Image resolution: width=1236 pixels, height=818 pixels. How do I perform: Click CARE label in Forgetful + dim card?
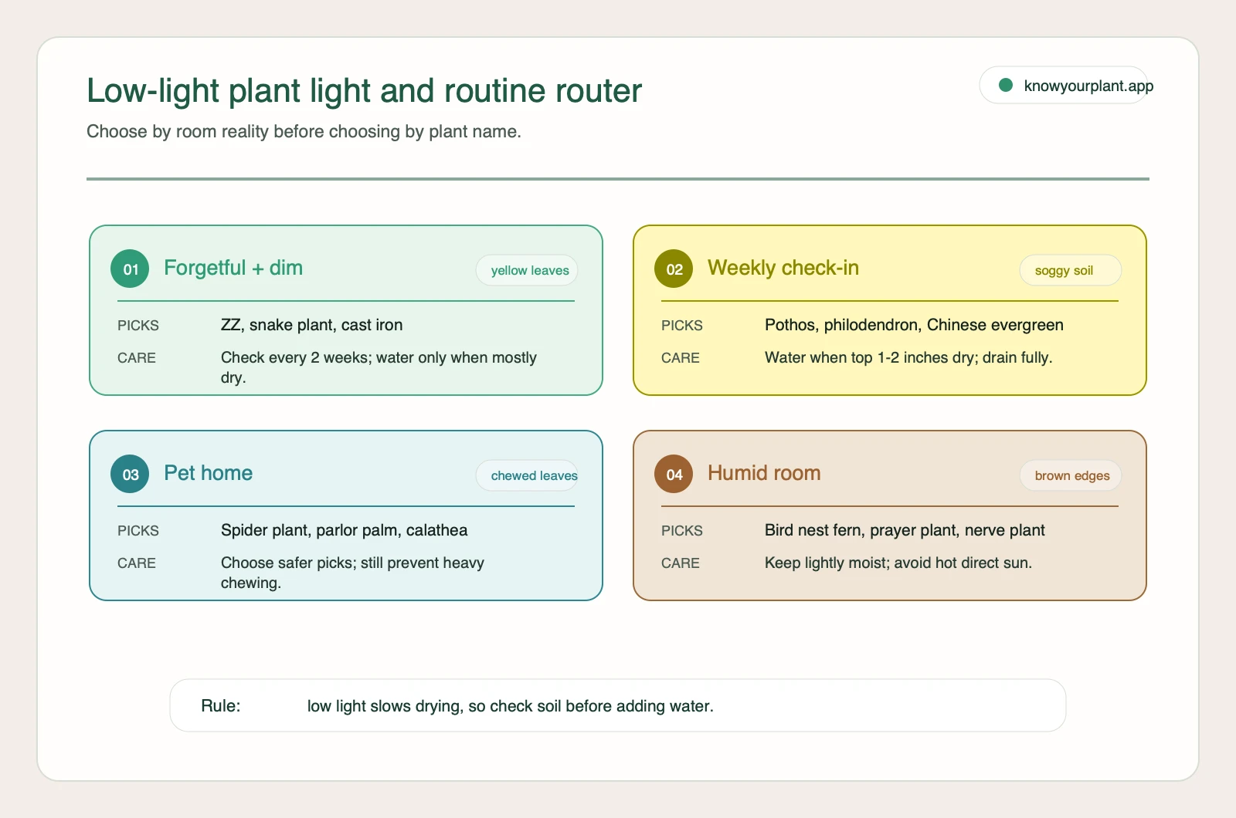(x=137, y=358)
